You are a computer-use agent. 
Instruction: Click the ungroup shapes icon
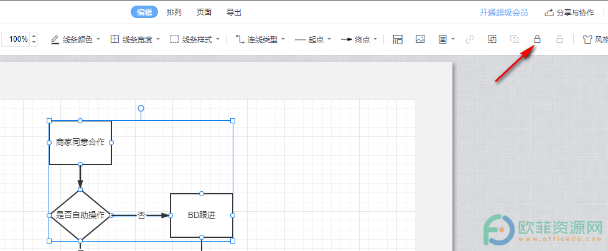click(x=515, y=39)
